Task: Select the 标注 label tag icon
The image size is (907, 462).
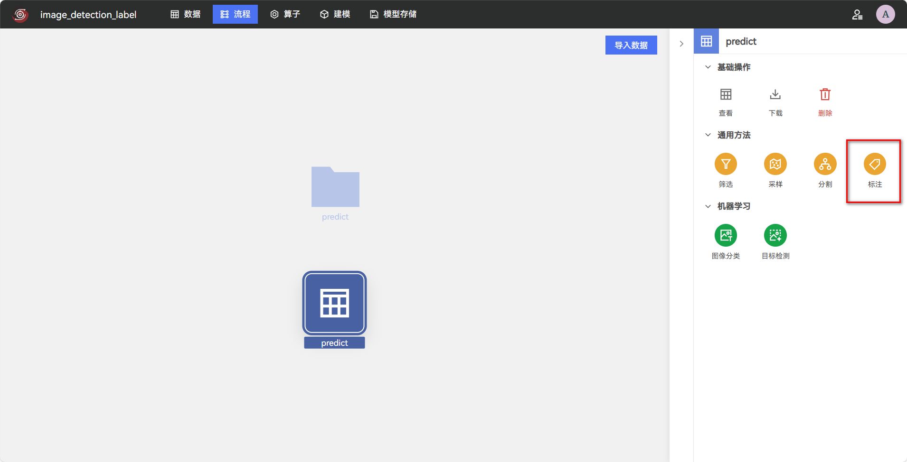Action: [x=875, y=164]
